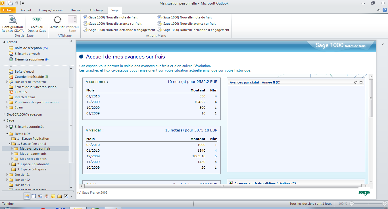Open Configuration Registry SDATA

13,24
